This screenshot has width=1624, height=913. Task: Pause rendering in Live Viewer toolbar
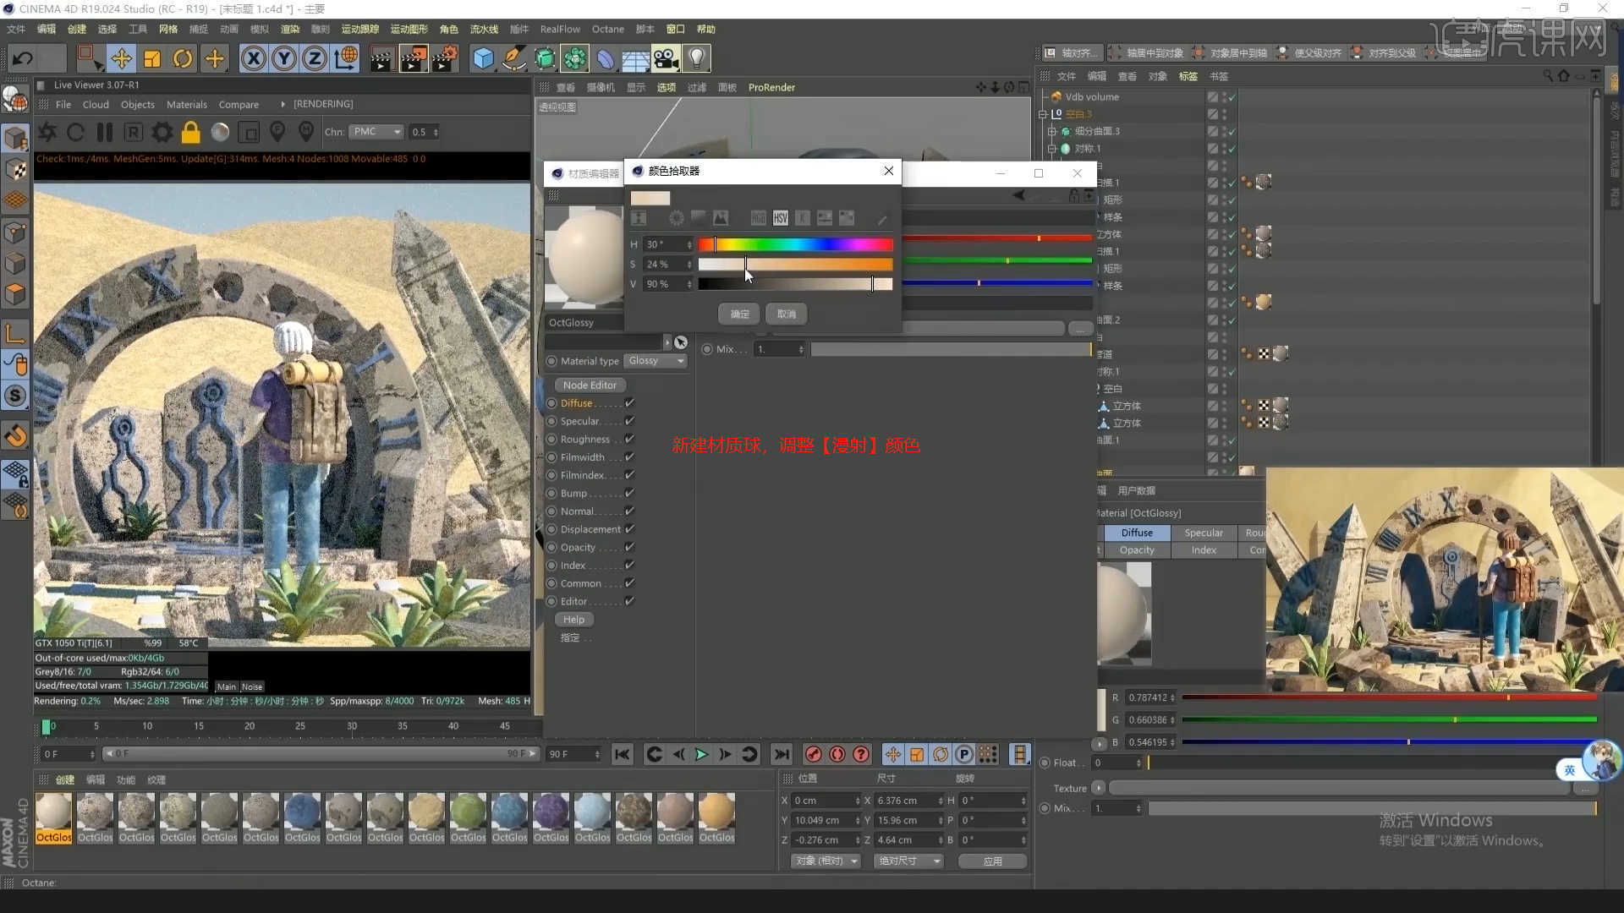click(105, 133)
